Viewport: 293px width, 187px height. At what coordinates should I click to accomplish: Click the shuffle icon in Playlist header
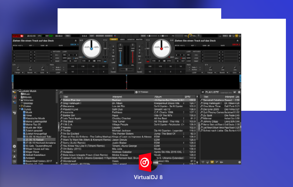(235, 92)
